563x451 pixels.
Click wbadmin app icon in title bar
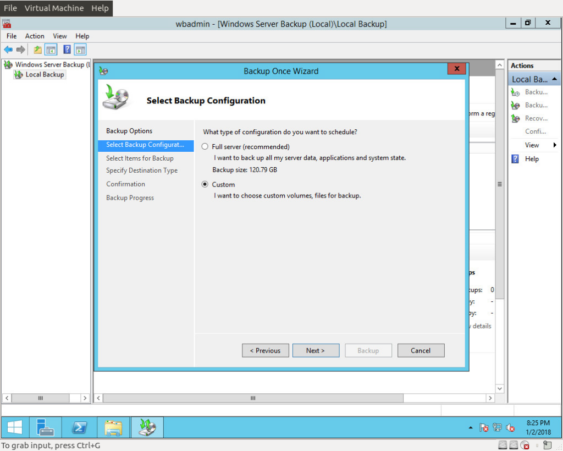(x=7, y=24)
